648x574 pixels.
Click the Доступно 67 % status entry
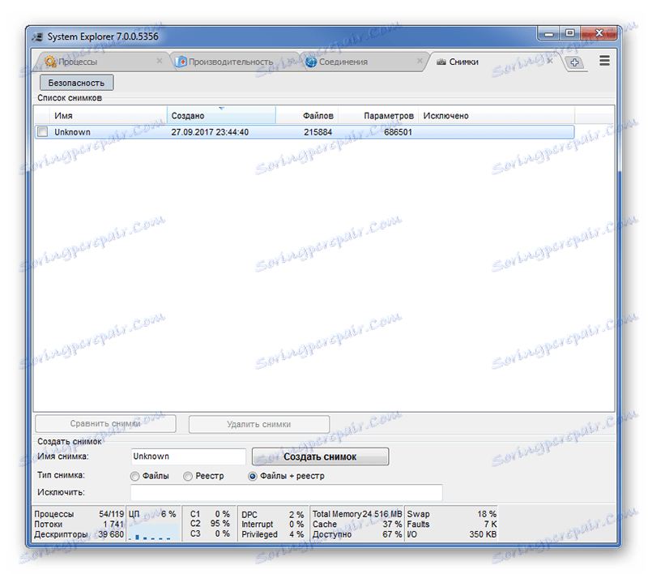[357, 534]
